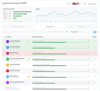
Task: Switch to the Настройка найма tab
Action: [18, 27]
